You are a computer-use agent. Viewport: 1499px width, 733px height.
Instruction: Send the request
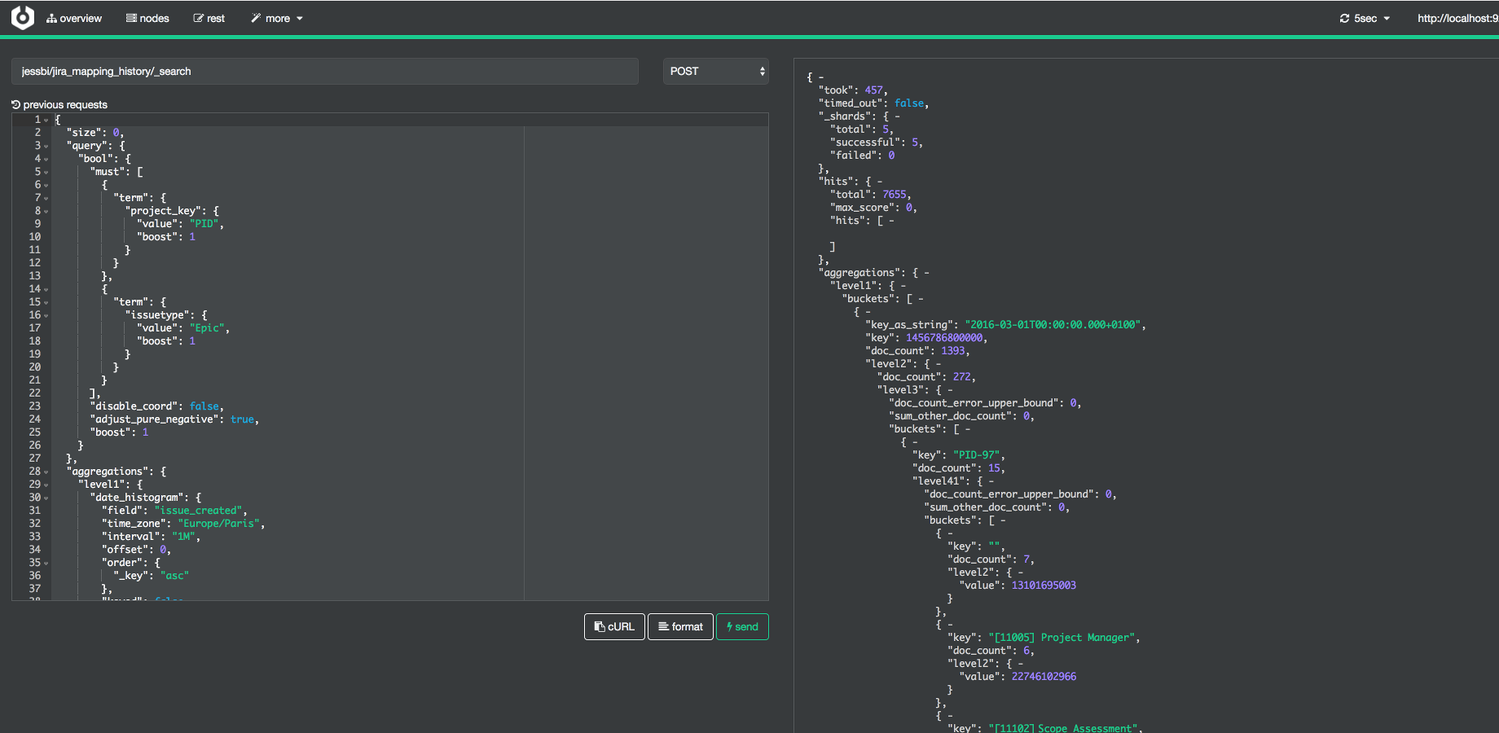tap(742, 626)
